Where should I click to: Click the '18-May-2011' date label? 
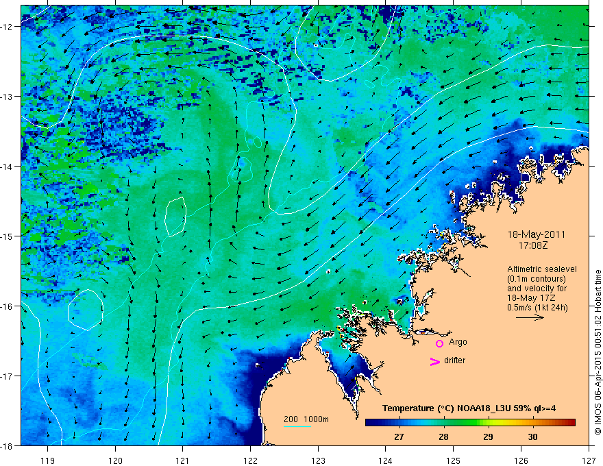click(x=536, y=234)
